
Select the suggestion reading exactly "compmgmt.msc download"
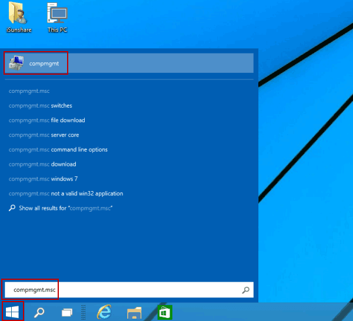pyautogui.click(x=42, y=165)
